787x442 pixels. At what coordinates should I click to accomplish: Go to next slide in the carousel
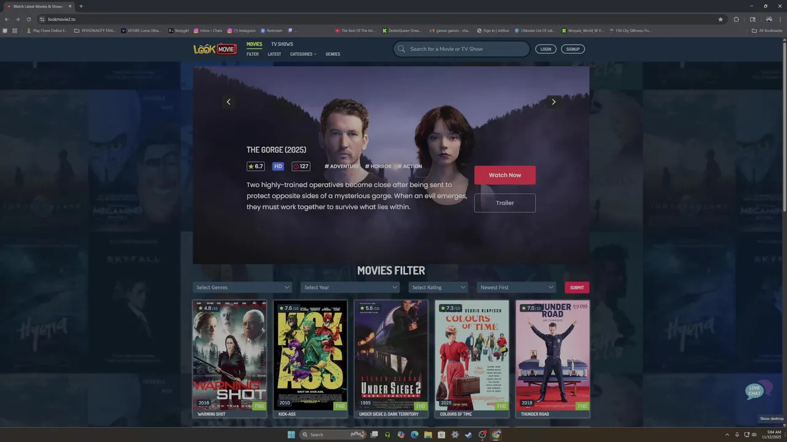click(x=553, y=102)
